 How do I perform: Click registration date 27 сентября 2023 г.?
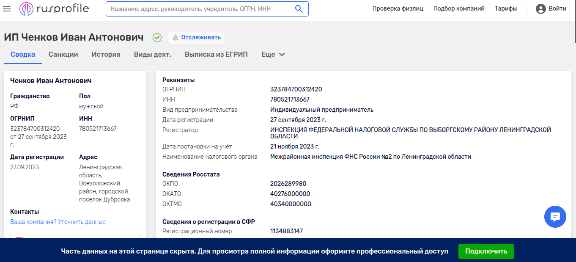298,120
